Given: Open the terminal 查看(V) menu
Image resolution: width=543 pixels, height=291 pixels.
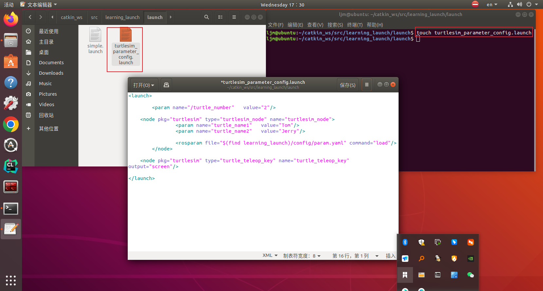Looking at the screenshot, I should point(315,25).
